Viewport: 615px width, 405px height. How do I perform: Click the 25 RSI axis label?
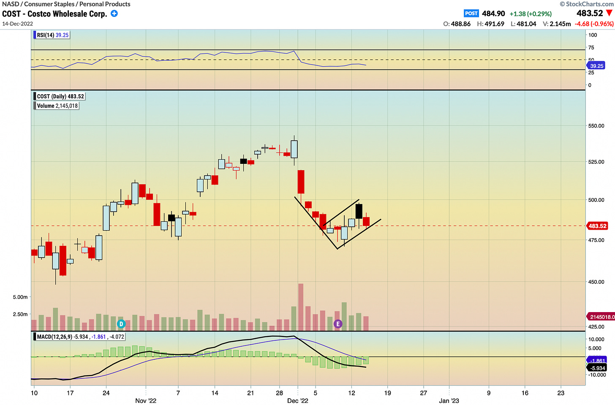591,73
